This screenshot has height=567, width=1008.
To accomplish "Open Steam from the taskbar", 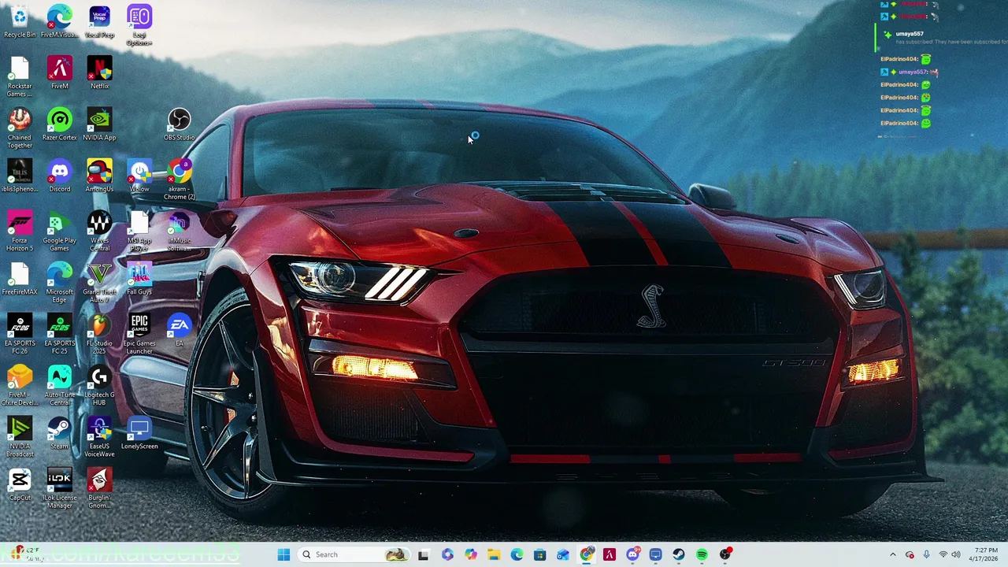I will tap(679, 554).
